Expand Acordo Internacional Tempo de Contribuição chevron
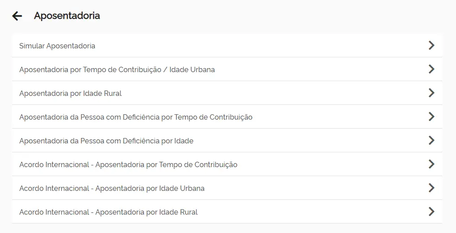The width and height of the screenshot is (456, 233). coord(431,164)
